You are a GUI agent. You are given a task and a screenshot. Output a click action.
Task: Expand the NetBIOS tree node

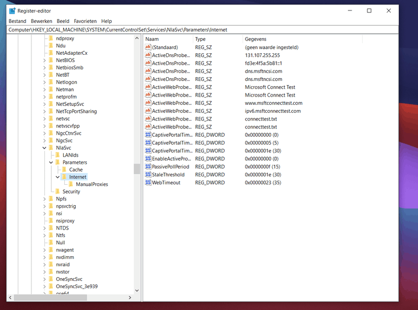44,61
